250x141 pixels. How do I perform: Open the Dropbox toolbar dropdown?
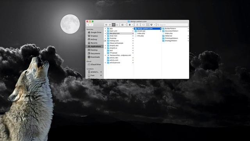tap(152, 25)
